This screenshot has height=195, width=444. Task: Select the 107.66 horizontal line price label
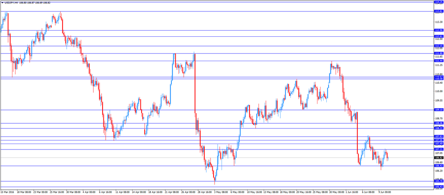(439, 140)
